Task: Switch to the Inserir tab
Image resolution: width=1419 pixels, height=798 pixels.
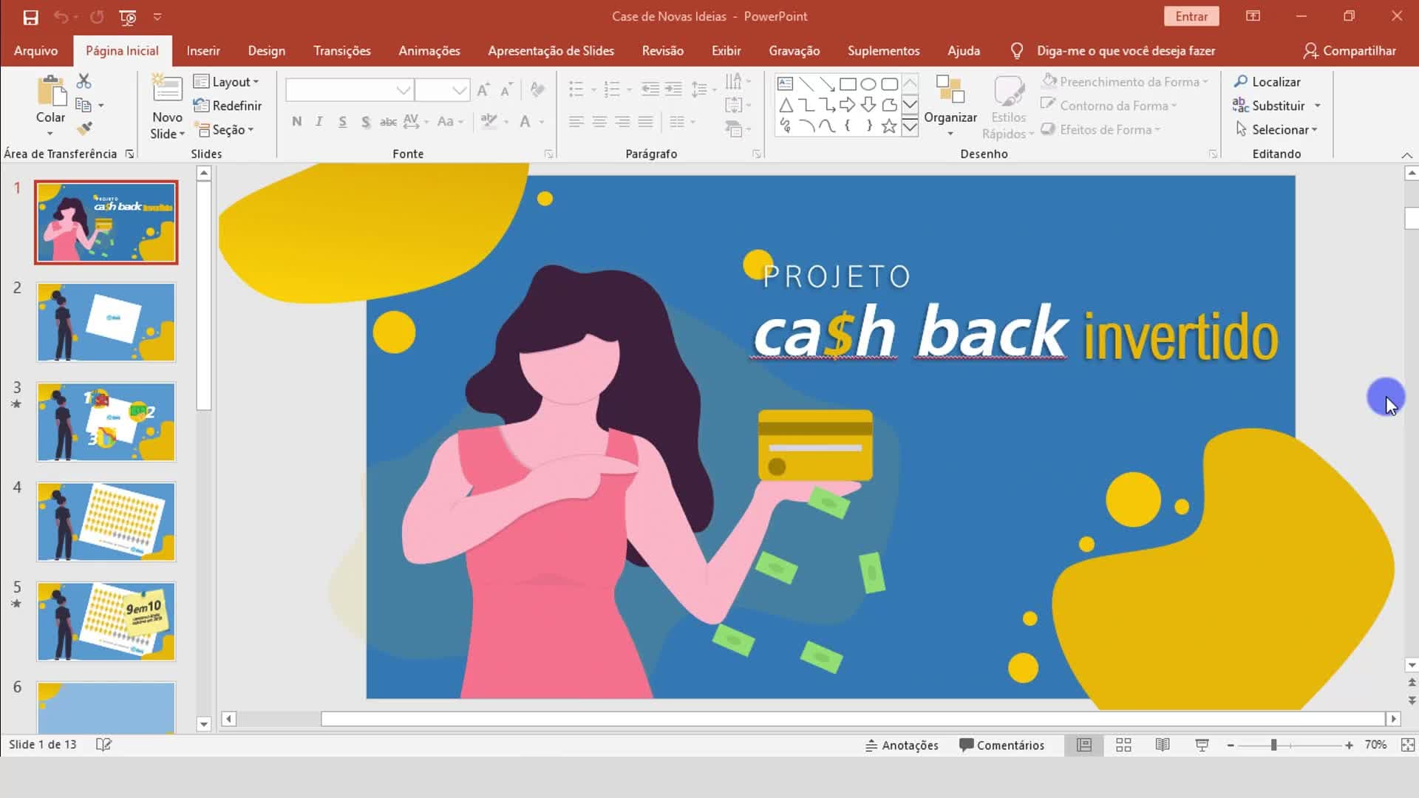Action: pos(203,50)
